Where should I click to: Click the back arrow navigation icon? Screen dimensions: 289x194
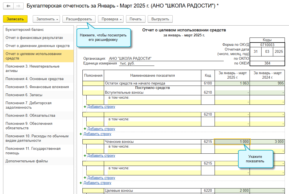coord(8,6)
